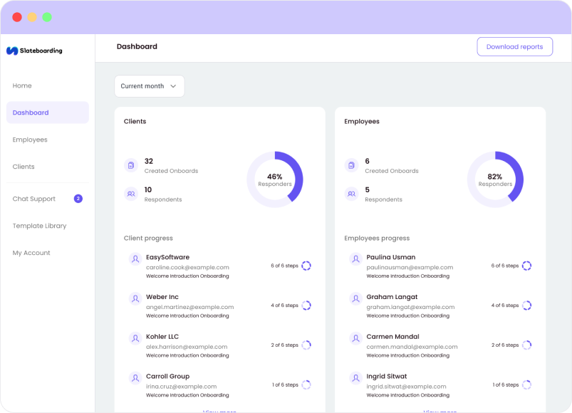Click the Kohler LLC avatar icon

(x=135, y=338)
